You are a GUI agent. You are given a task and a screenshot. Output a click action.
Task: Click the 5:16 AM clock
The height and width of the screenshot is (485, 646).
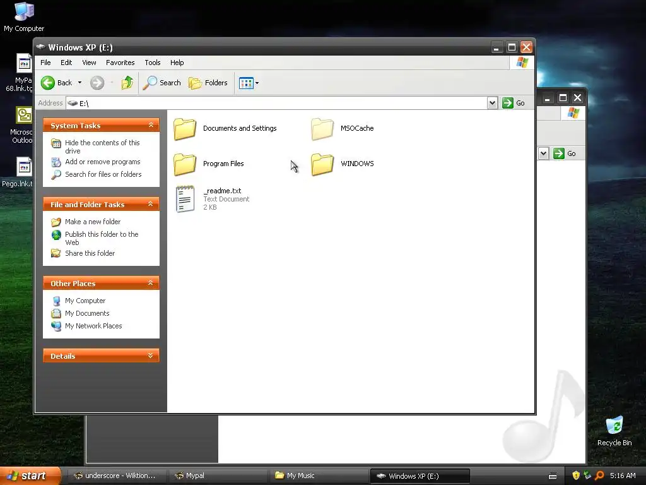623,476
